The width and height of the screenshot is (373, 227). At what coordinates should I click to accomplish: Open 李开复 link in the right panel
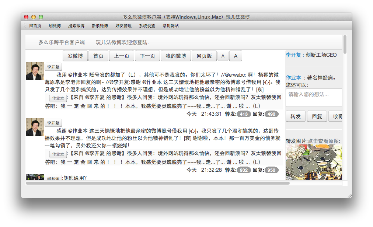293,55
